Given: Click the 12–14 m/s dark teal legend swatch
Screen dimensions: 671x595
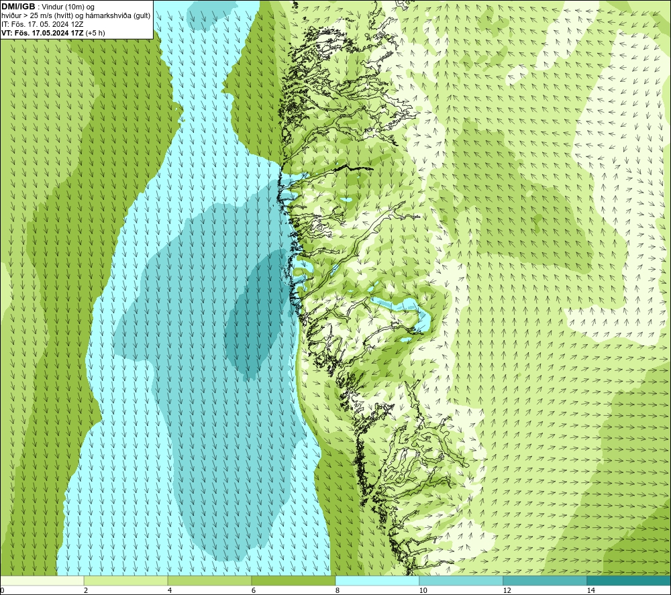Looking at the screenshot, I should (545, 580).
